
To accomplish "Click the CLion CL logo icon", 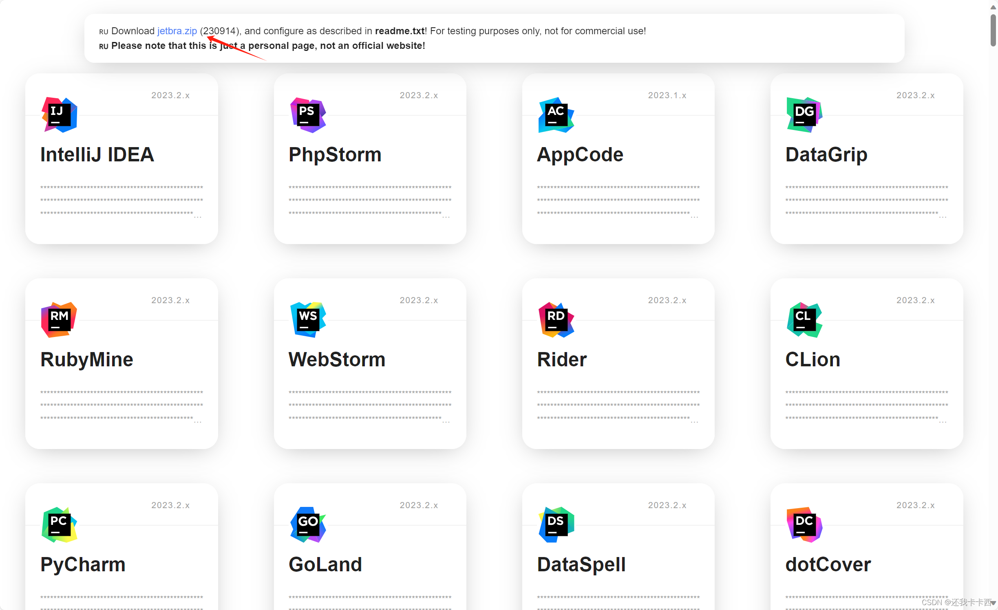I will 804,320.
